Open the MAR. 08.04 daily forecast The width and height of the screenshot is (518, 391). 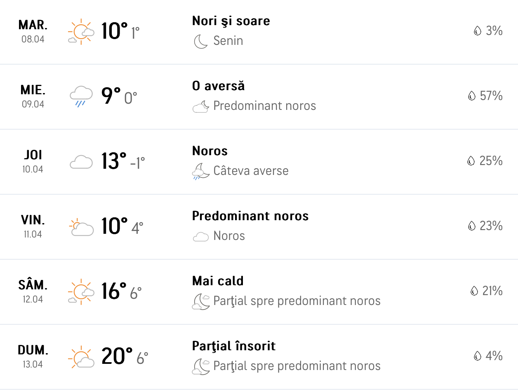(x=33, y=31)
